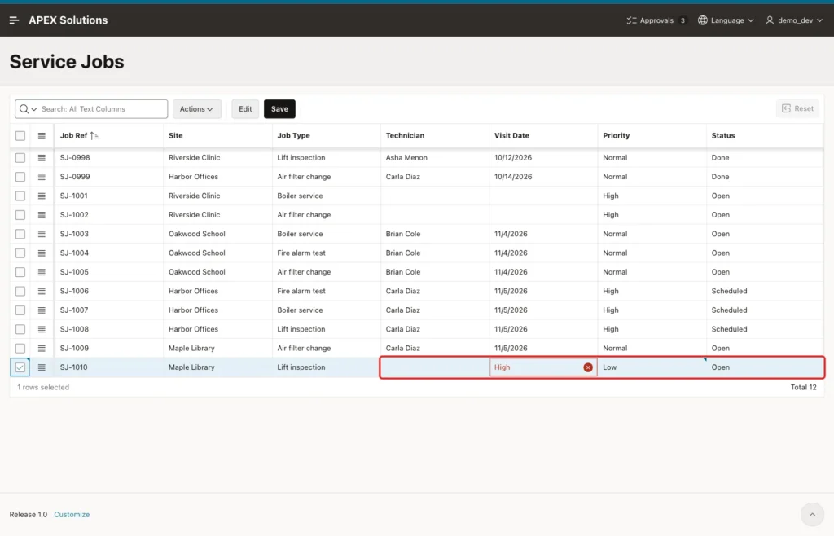Toggle the select-all rows checkbox

20,135
